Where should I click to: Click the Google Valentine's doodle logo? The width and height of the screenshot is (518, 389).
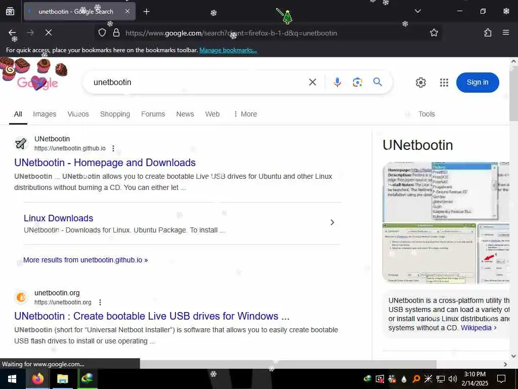point(37,82)
